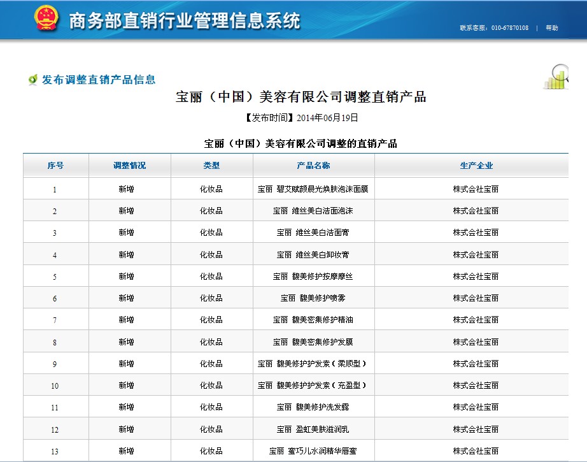
Task: Click product name 宝丽 维丝美白卸妆膏
Action: [313, 255]
